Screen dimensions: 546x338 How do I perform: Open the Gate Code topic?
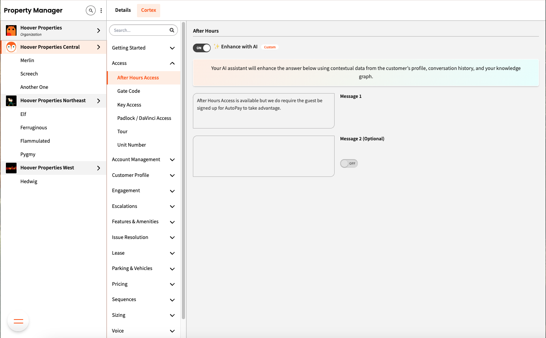(129, 91)
